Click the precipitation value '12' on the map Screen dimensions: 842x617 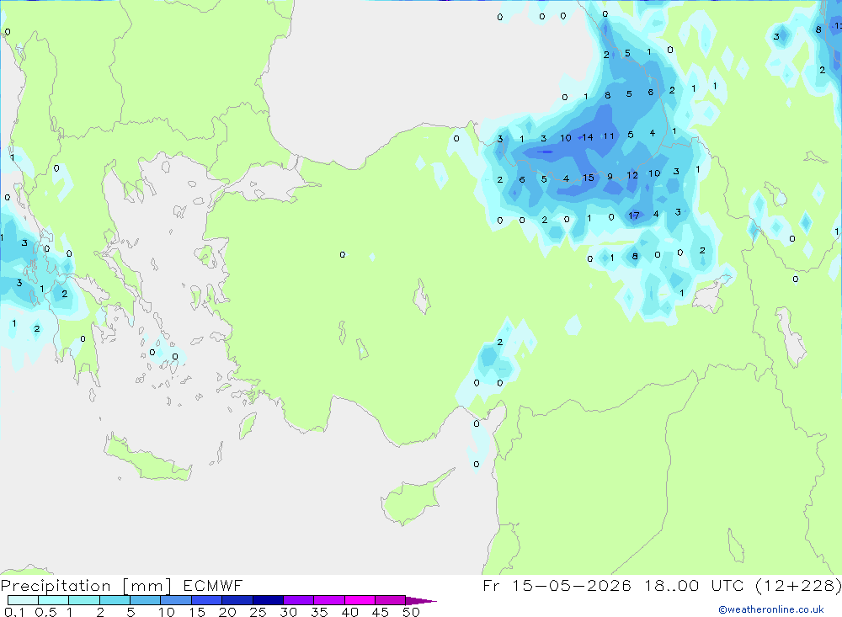632,175
